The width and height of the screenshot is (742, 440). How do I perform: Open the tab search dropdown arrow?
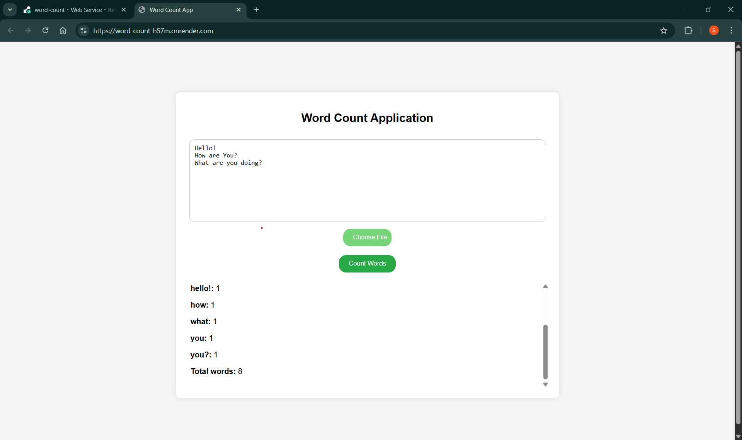click(x=10, y=10)
